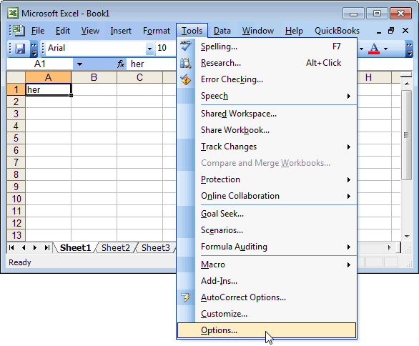The width and height of the screenshot is (419, 346).
Task: Click the Error Checking diamond icon
Action: tap(185, 79)
